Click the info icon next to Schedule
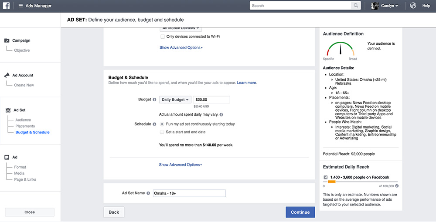 click(x=154, y=124)
